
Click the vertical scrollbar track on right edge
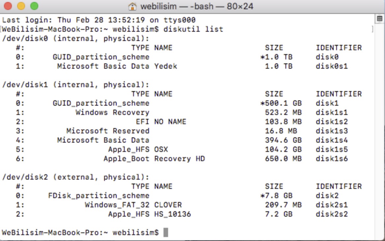(x=379, y=132)
